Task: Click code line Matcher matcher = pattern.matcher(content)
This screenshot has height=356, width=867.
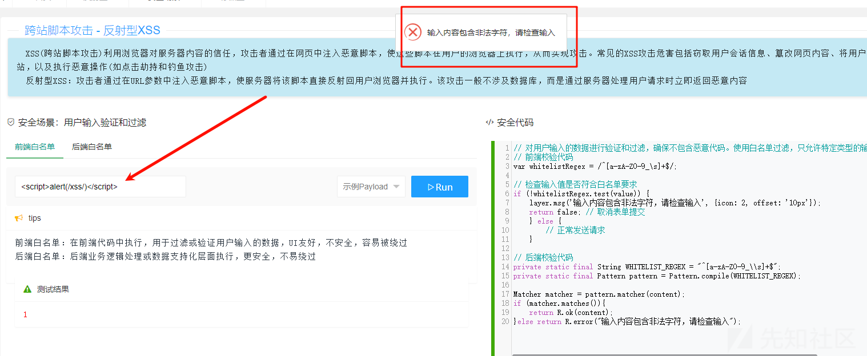Action: point(599,294)
